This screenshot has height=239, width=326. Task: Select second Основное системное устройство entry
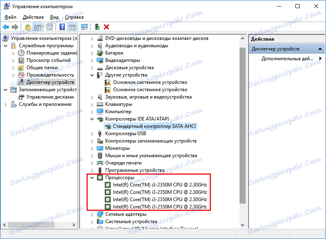coord(150,90)
